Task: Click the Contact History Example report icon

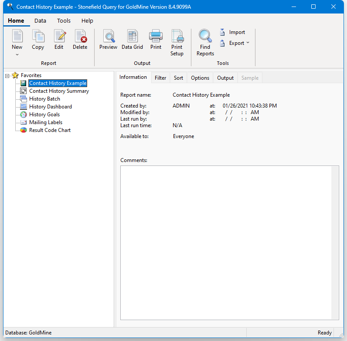Action: pos(23,83)
